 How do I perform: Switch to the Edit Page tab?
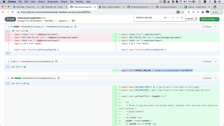click(x=26, y=7)
